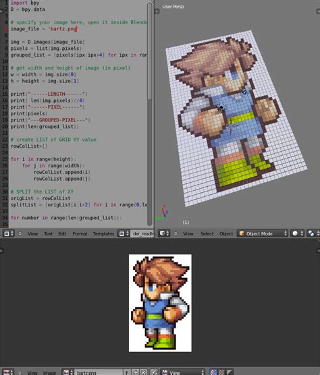Browse text datablocks in Text Editor
This screenshot has height=375, width=320.
(x=124, y=233)
